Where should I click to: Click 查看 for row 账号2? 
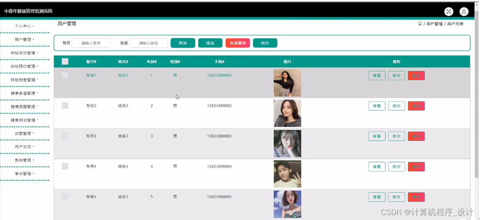coord(377,106)
